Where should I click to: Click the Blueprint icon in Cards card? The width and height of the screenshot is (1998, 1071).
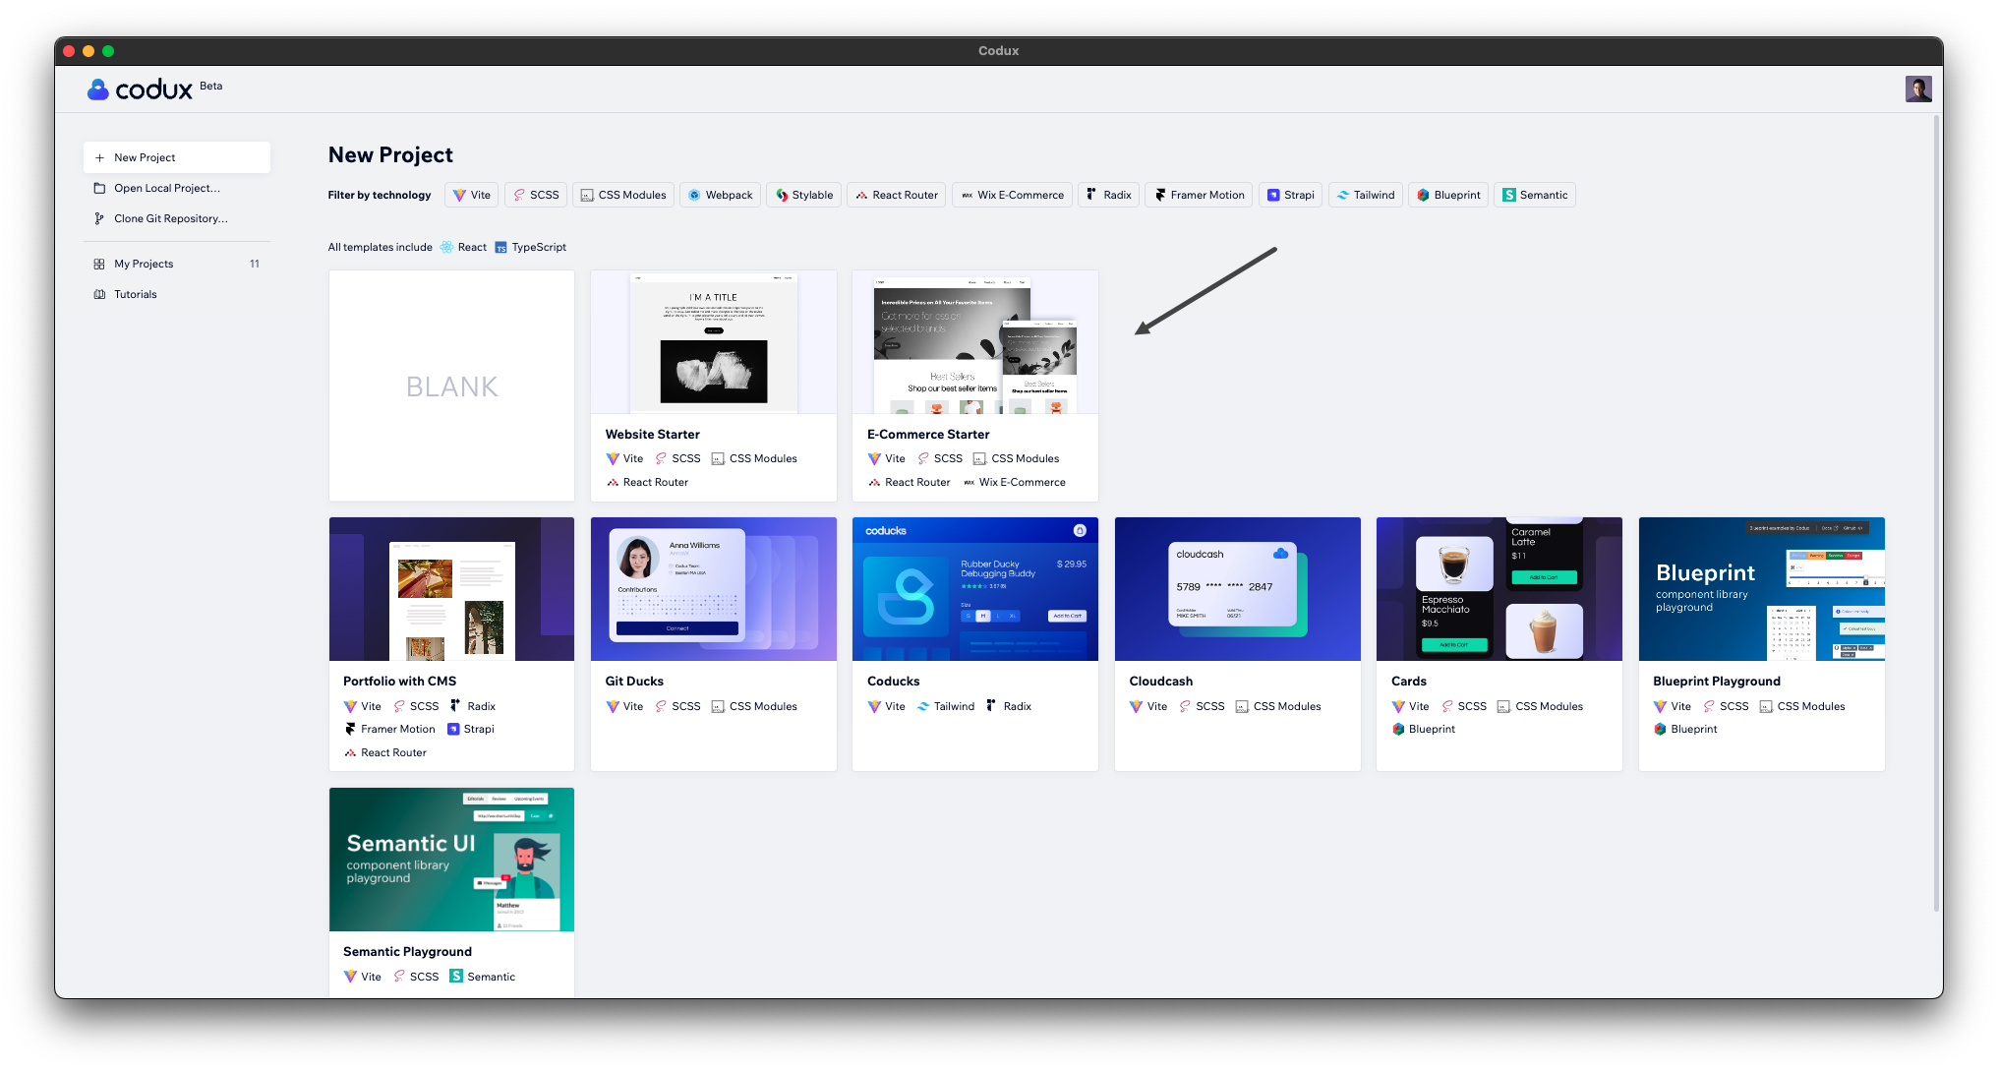1398,729
